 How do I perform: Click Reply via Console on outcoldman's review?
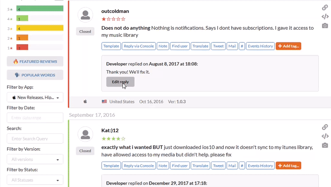click(x=139, y=46)
